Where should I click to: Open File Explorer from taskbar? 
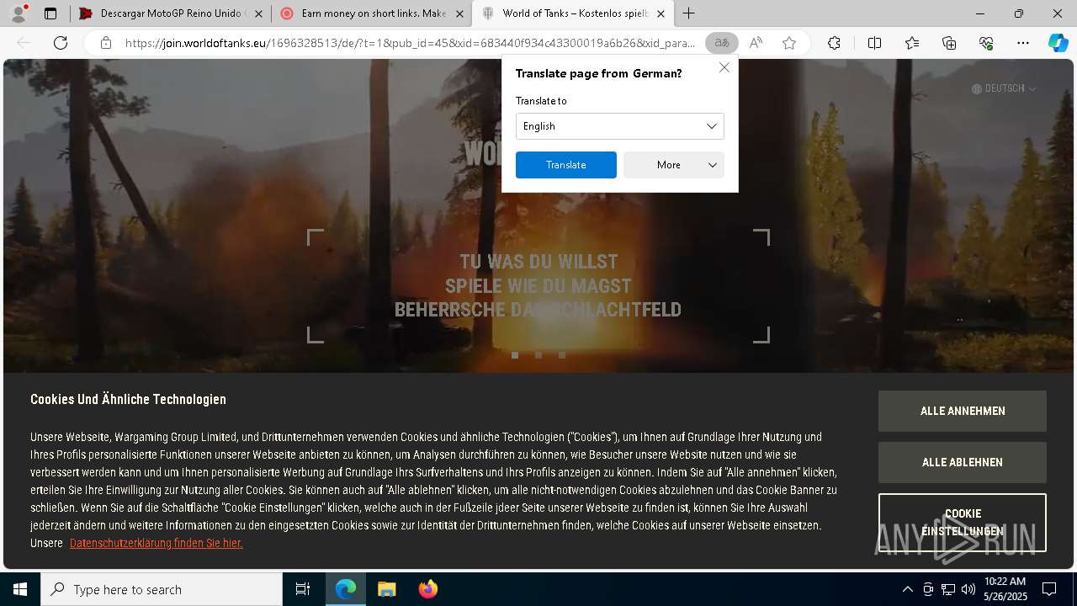click(x=386, y=589)
